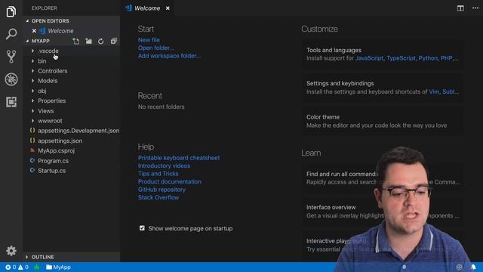Click the split editor icon
This screenshot has width=483, height=272.
(x=460, y=8)
